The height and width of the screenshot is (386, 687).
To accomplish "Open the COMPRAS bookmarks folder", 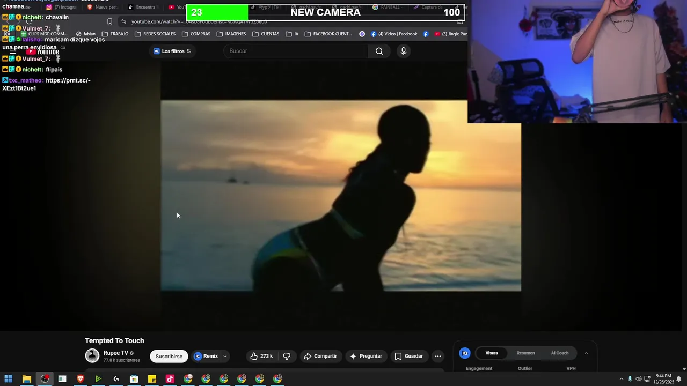I will click(x=196, y=34).
